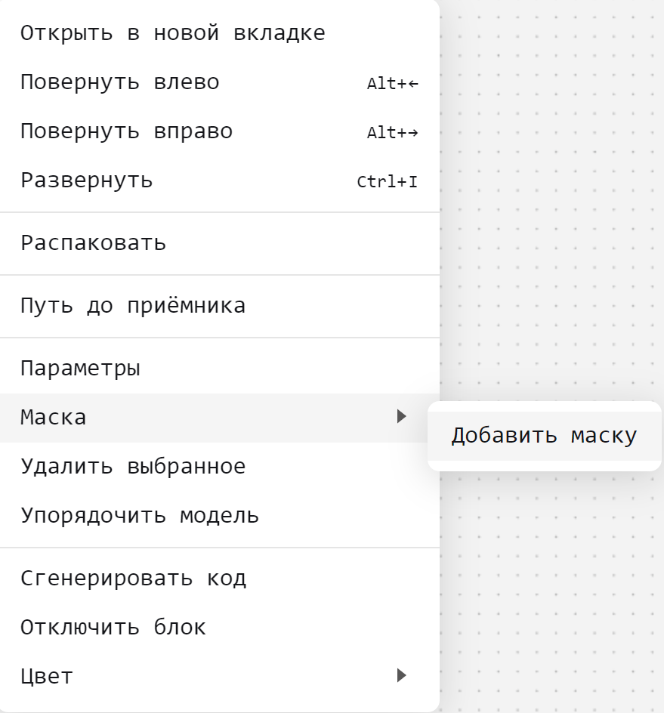The image size is (664, 713).
Task: Открыть Параметры блока
Action: click(x=79, y=367)
